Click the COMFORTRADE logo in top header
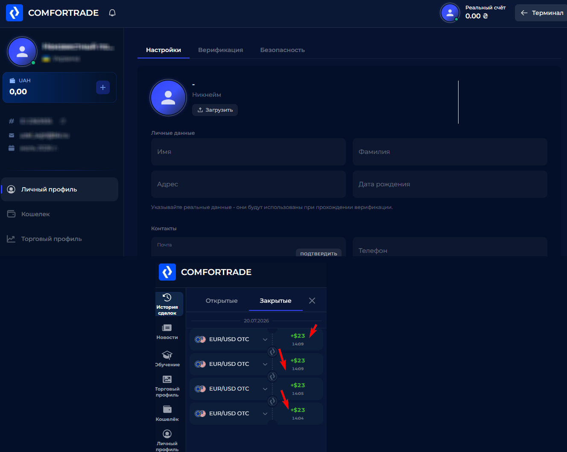 pyautogui.click(x=52, y=13)
